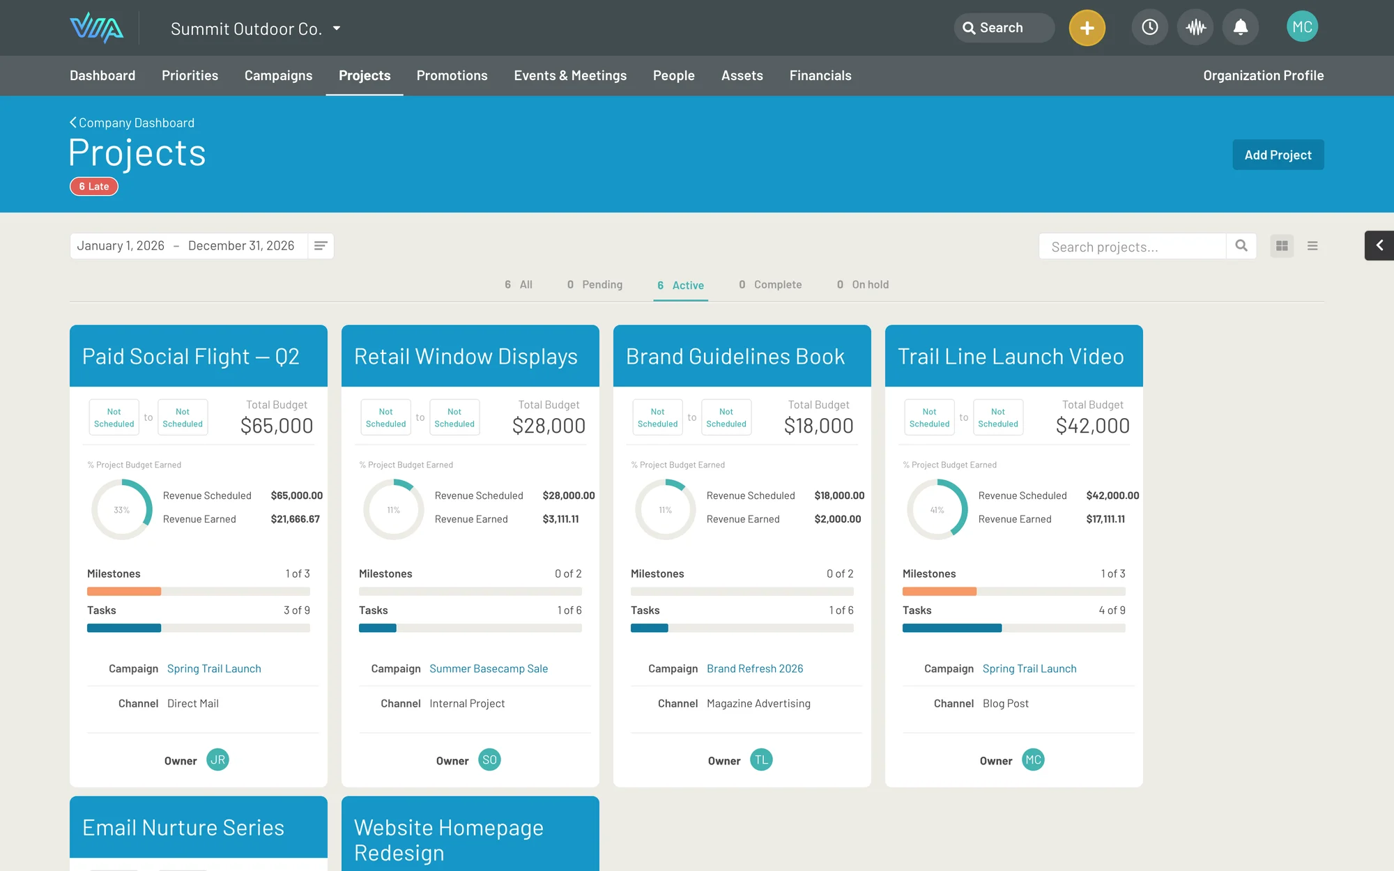Click the MC owner avatar on Trail Line card
Viewport: 1394px width, 871px height.
(1034, 760)
